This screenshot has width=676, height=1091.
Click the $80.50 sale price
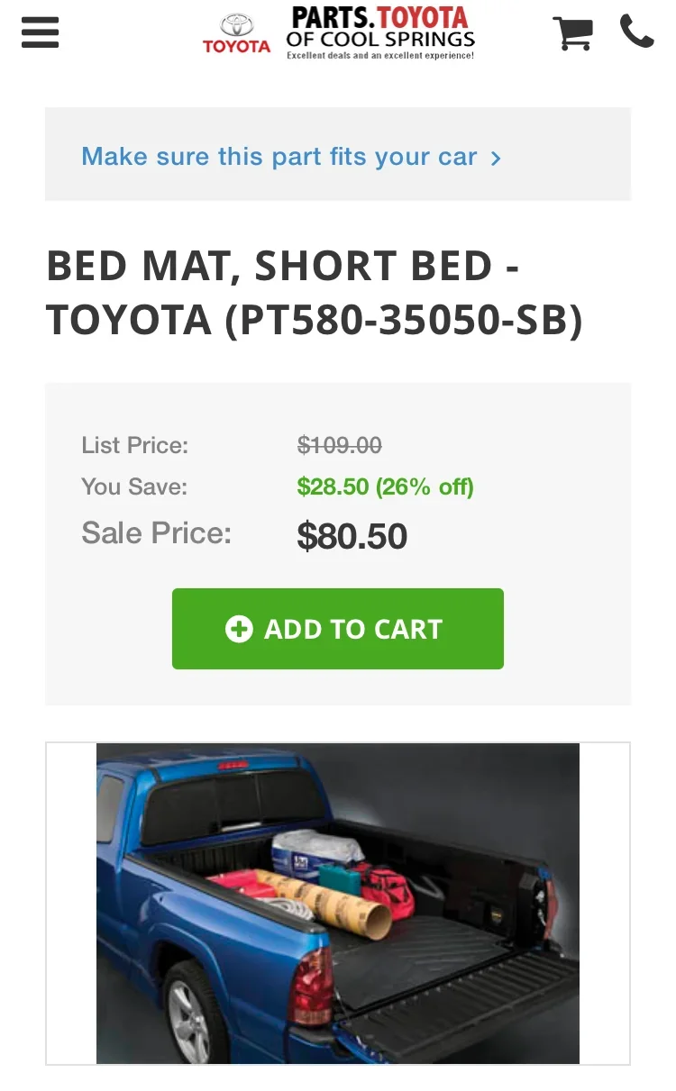click(x=352, y=536)
